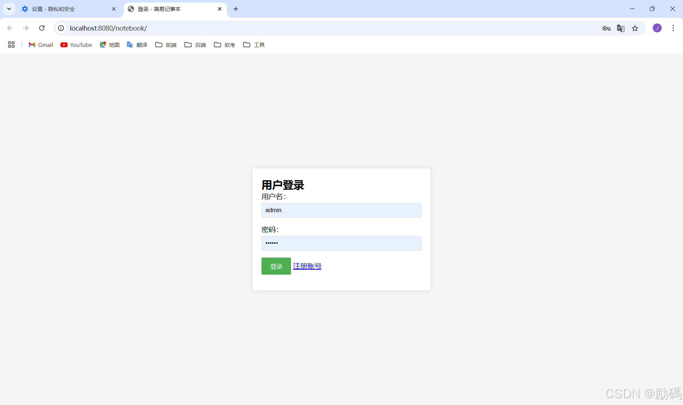Open the saved passwords key icon
Image resolution: width=683 pixels, height=405 pixels.
coord(607,28)
